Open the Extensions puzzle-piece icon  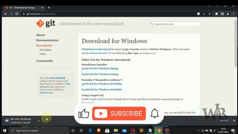coord(216,14)
